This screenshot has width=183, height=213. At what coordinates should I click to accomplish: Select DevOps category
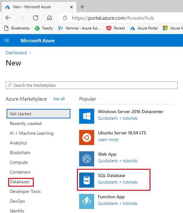click(x=17, y=201)
